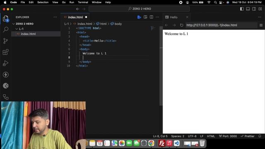Click the preview URL address field
Image resolution: width=265 pixels, height=149 pixels.
click(x=221, y=25)
